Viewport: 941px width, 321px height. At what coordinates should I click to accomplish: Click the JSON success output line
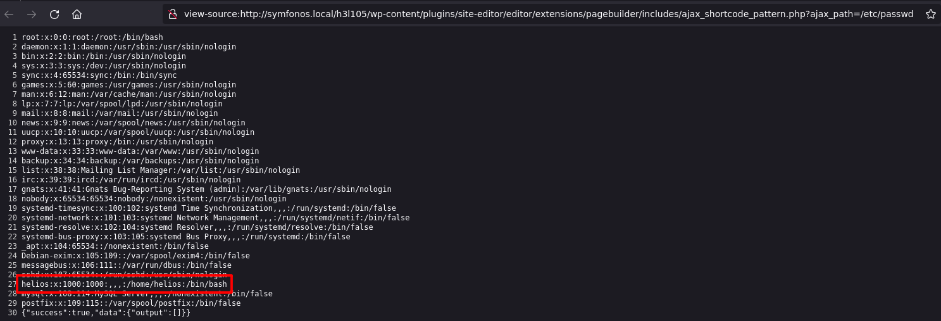[x=106, y=313]
